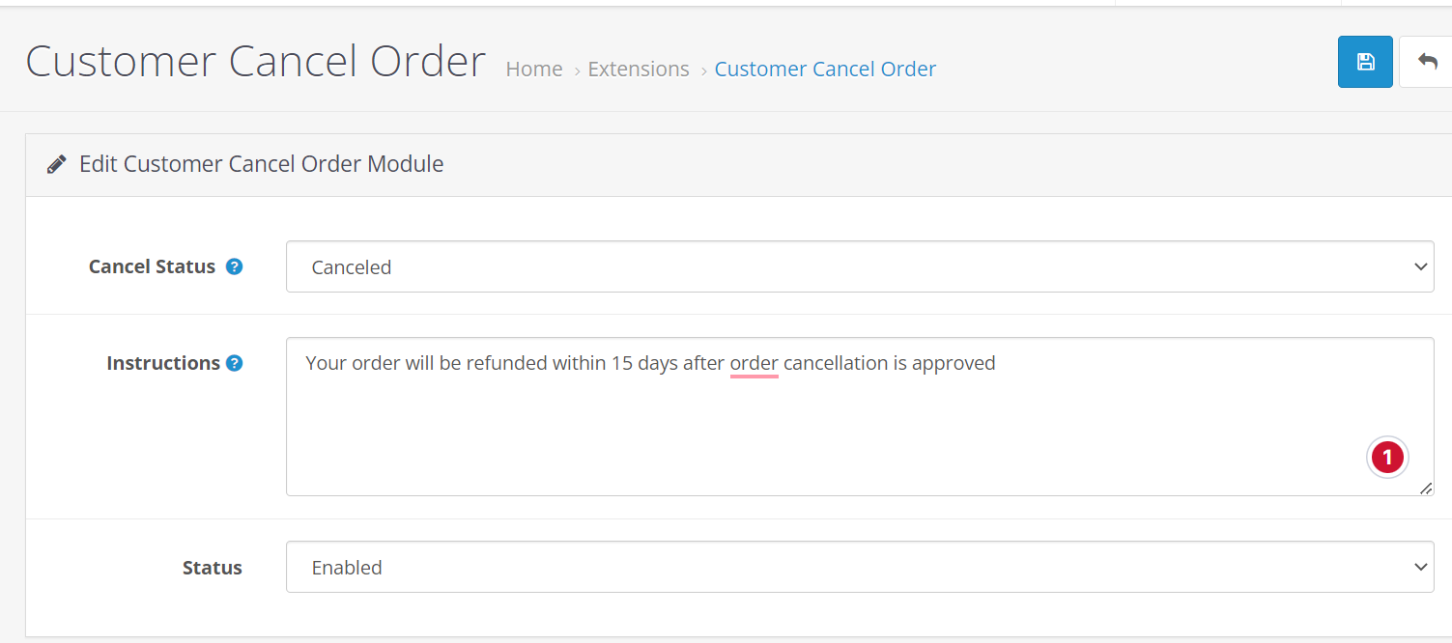
Task: Open the Status dropdown showing Enabled
Action: coord(859,568)
